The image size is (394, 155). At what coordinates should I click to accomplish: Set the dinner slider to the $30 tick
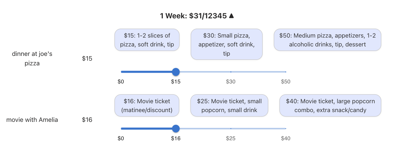pos(231,72)
